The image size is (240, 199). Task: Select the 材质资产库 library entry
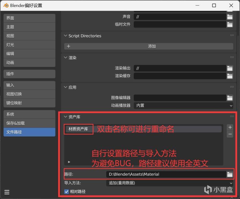[x=143, y=129]
